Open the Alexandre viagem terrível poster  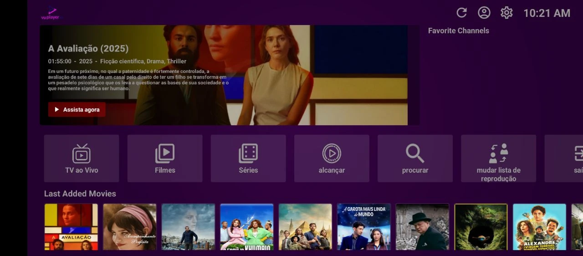pyautogui.click(x=539, y=227)
